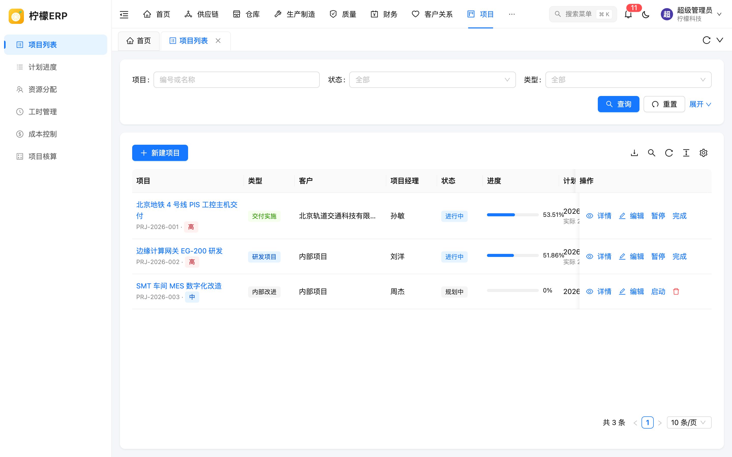Switch to the 首页 tab
The image size is (732, 457).
point(139,41)
